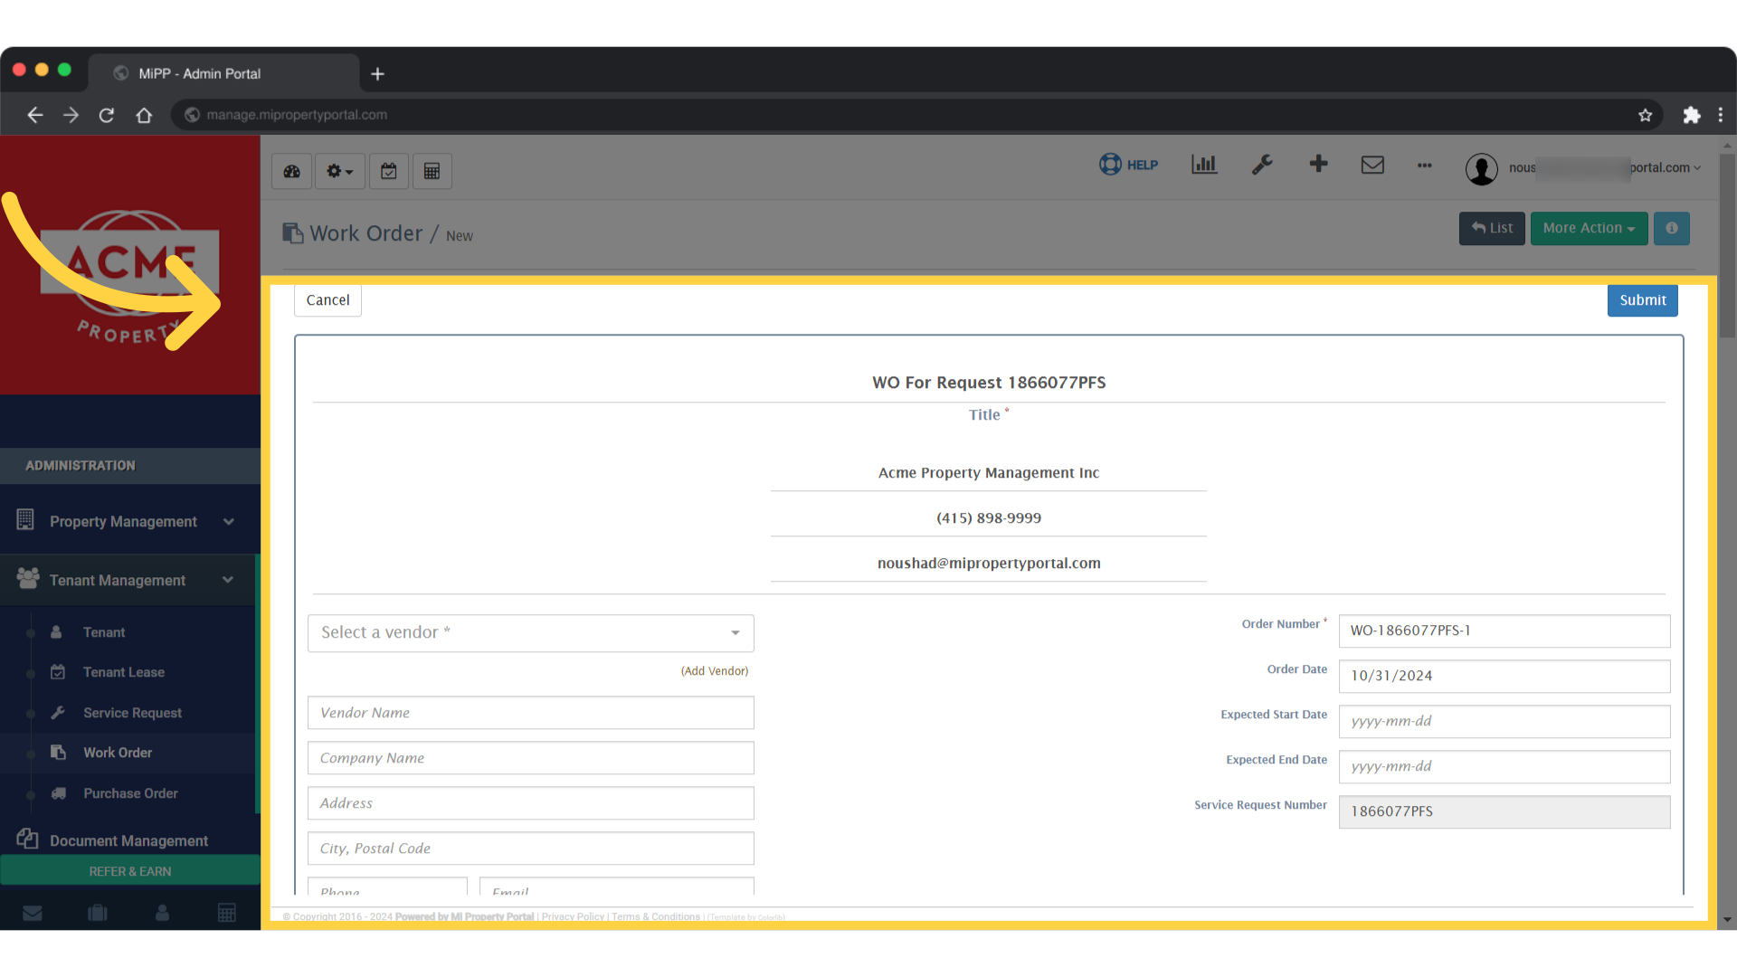Image resolution: width=1737 pixels, height=977 pixels.
Task: Open the envelope messages icon in header
Action: (1372, 165)
